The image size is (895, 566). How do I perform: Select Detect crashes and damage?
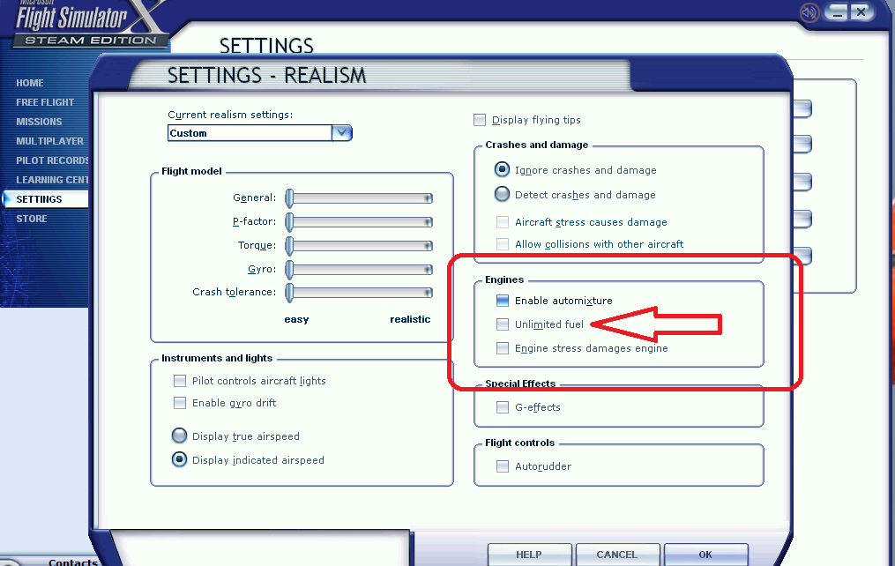tap(502, 195)
